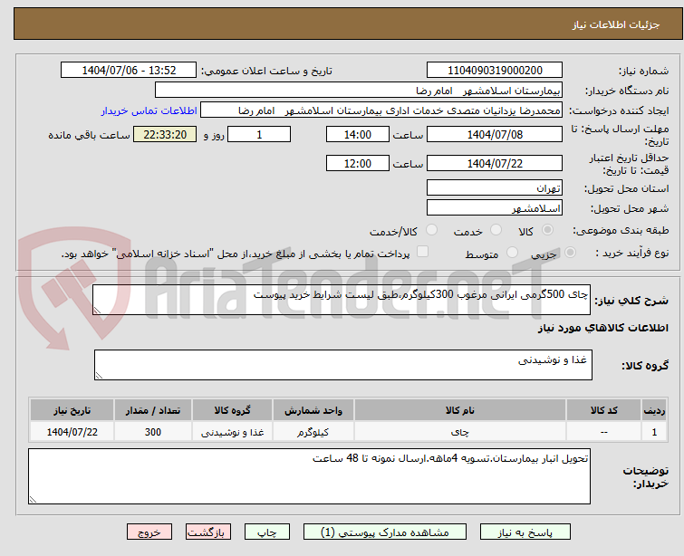Click the استان محل تحویل field تهران
684x556 pixels.
pyautogui.click(x=495, y=188)
